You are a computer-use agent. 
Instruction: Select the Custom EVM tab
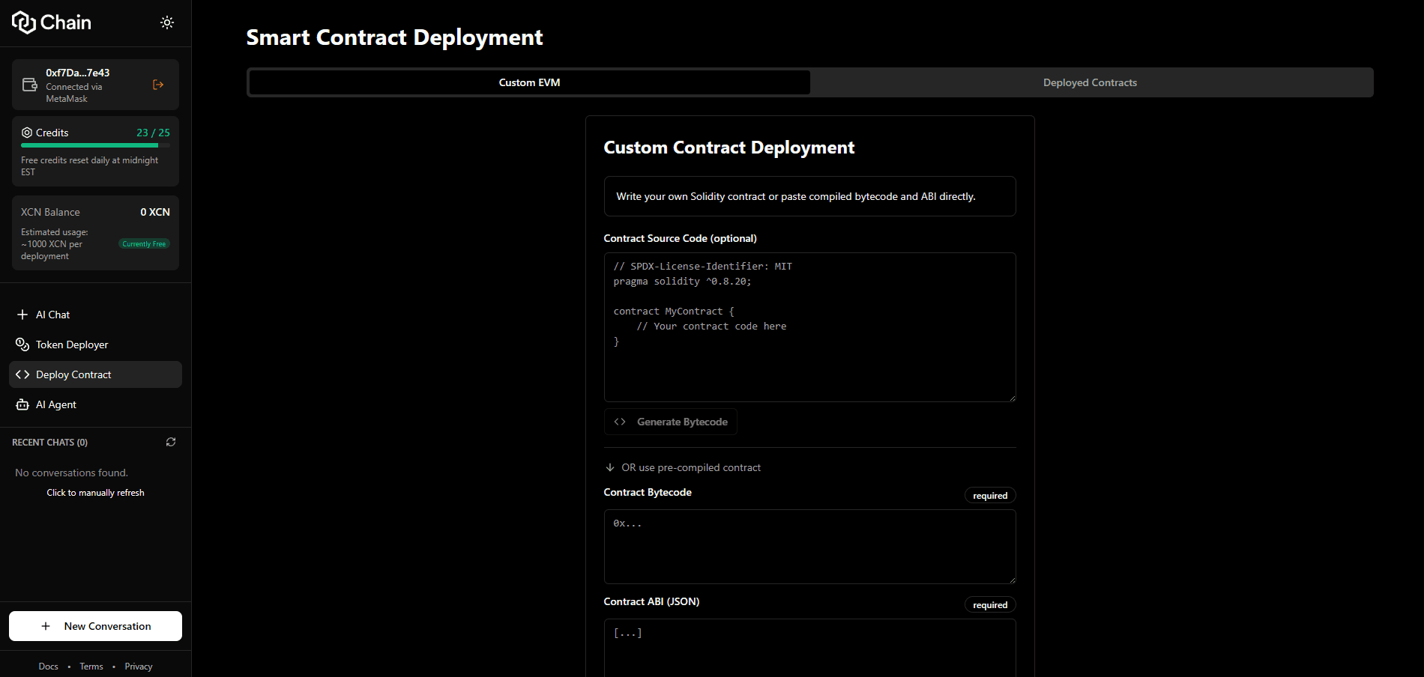click(x=528, y=82)
